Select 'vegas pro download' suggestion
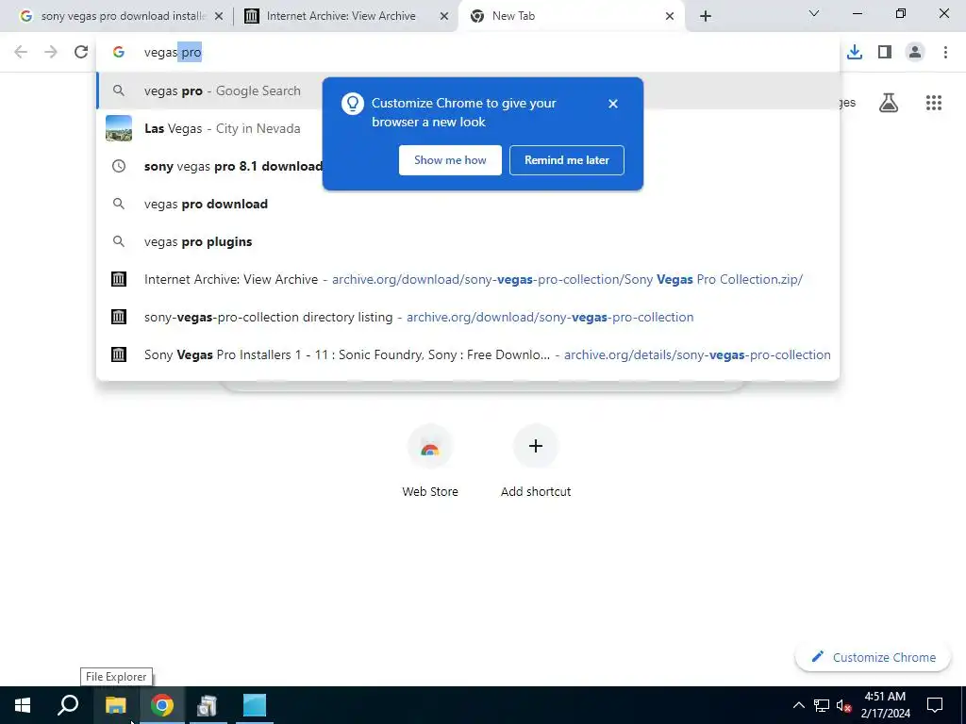Image resolution: width=966 pixels, height=724 pixels. (x=468, y=204)
